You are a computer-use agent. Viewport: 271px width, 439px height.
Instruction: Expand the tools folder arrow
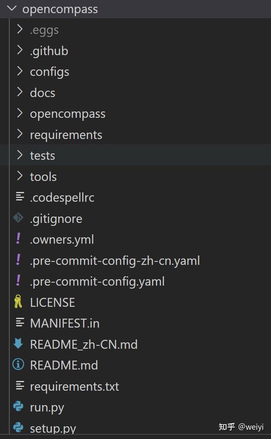[x=19, y=176]
